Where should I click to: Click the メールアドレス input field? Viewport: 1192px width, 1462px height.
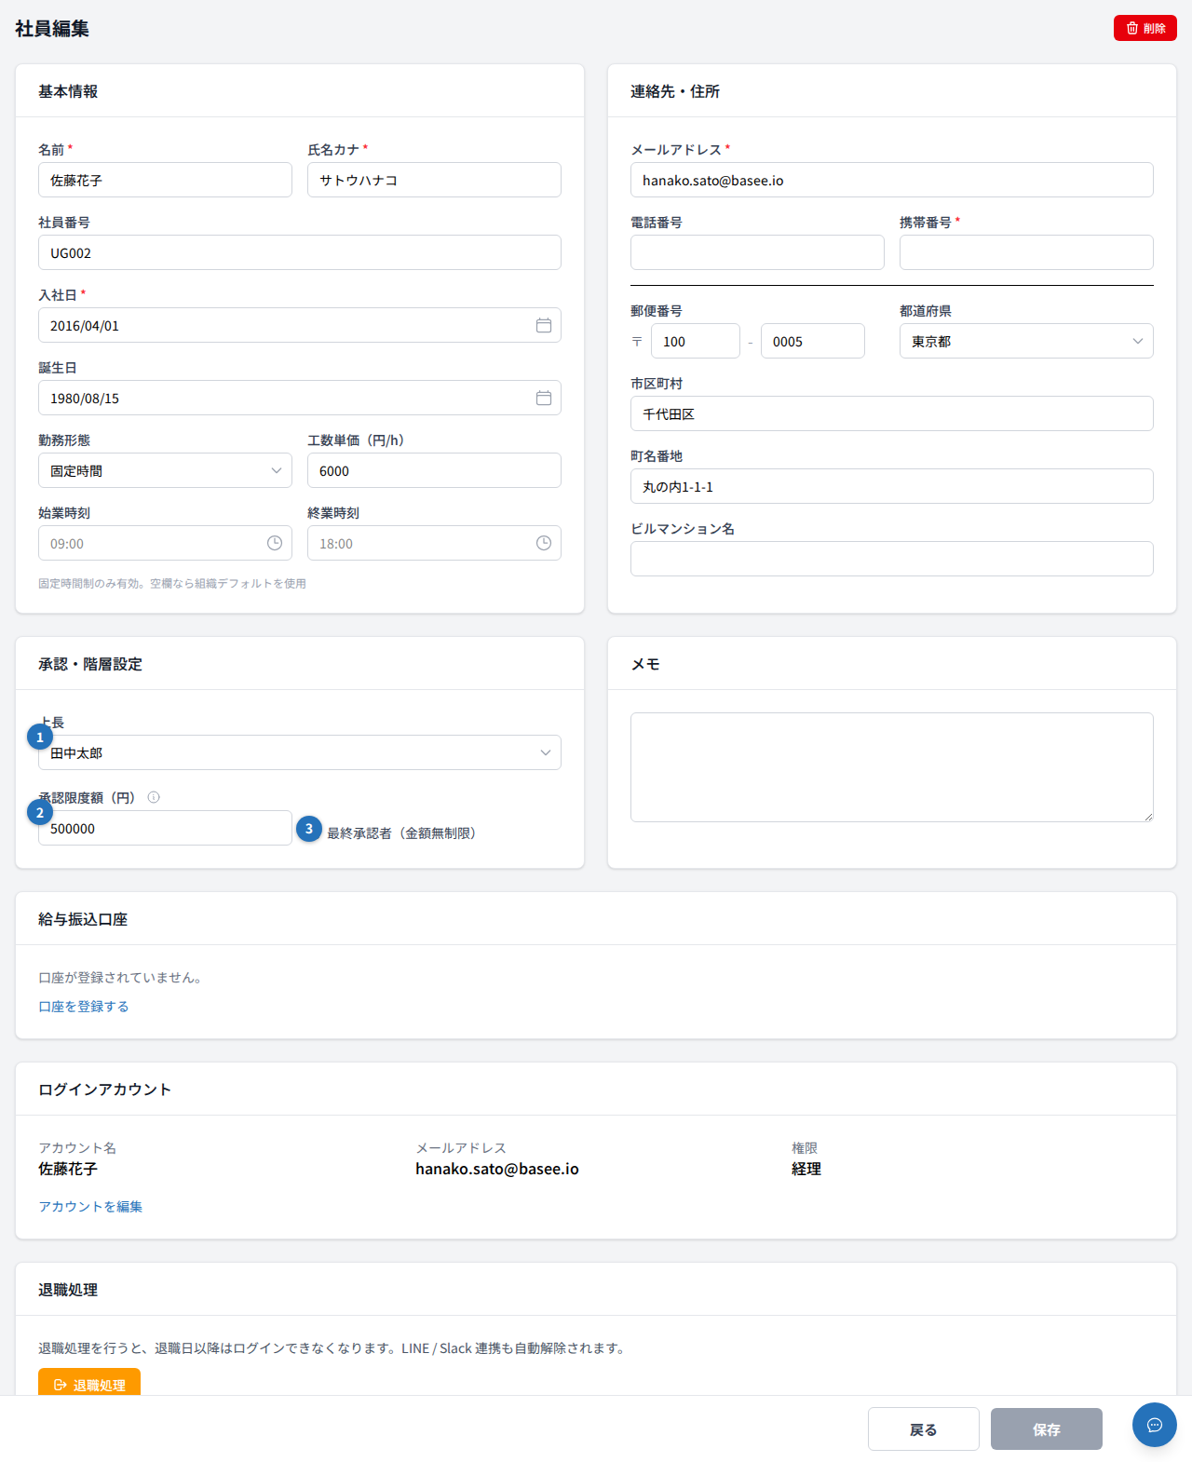892,180
